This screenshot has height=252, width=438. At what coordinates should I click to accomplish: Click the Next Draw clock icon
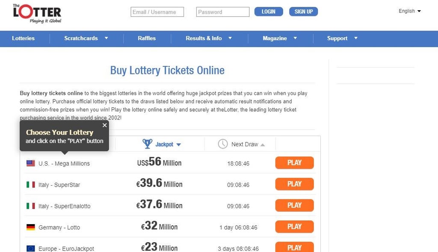(x=222, y=144)
